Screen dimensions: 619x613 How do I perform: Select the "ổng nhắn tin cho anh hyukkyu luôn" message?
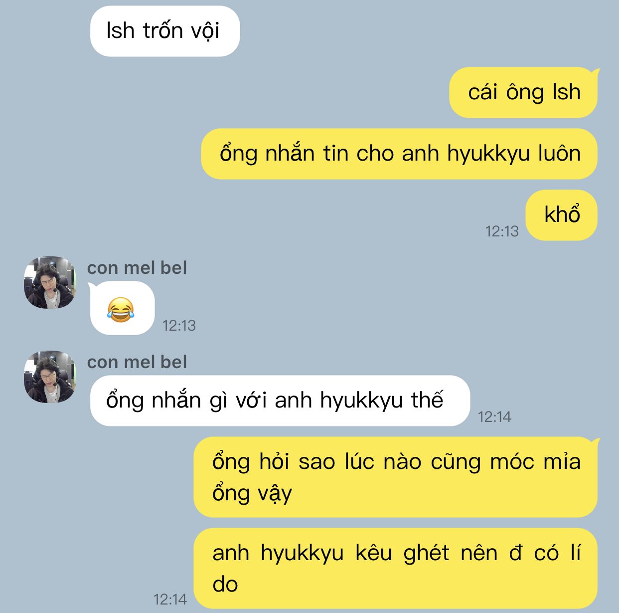click(x=399, y=154)
